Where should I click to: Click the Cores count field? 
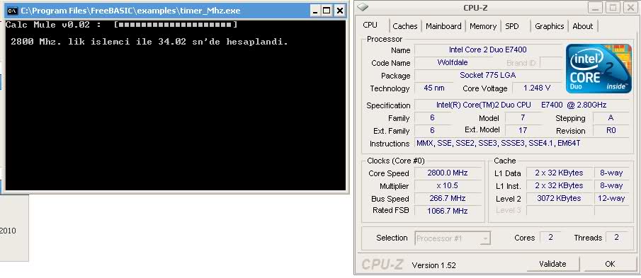click(x=550, y=238)
